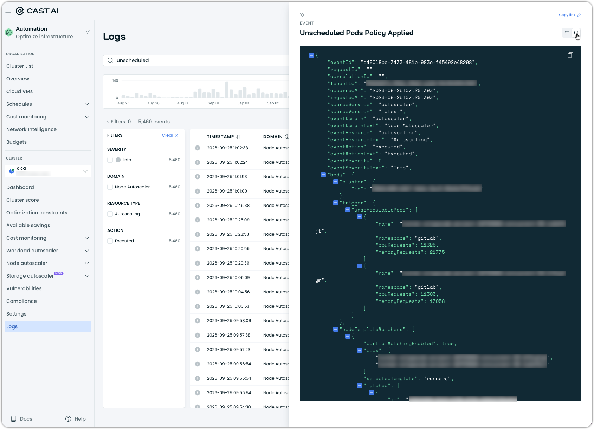Open the cicd cluster dropdown
Image resolution: width=594 pixels, height=429 pixels.
pyautogui.click(x=48, y=171)
